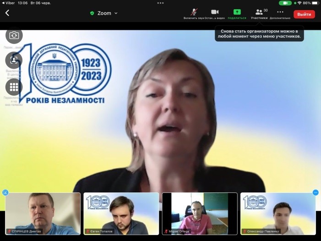This screenshot has height=241, width=321.
Task: Expand the Zoom meeting info dropdown
Action: (116, 13)
